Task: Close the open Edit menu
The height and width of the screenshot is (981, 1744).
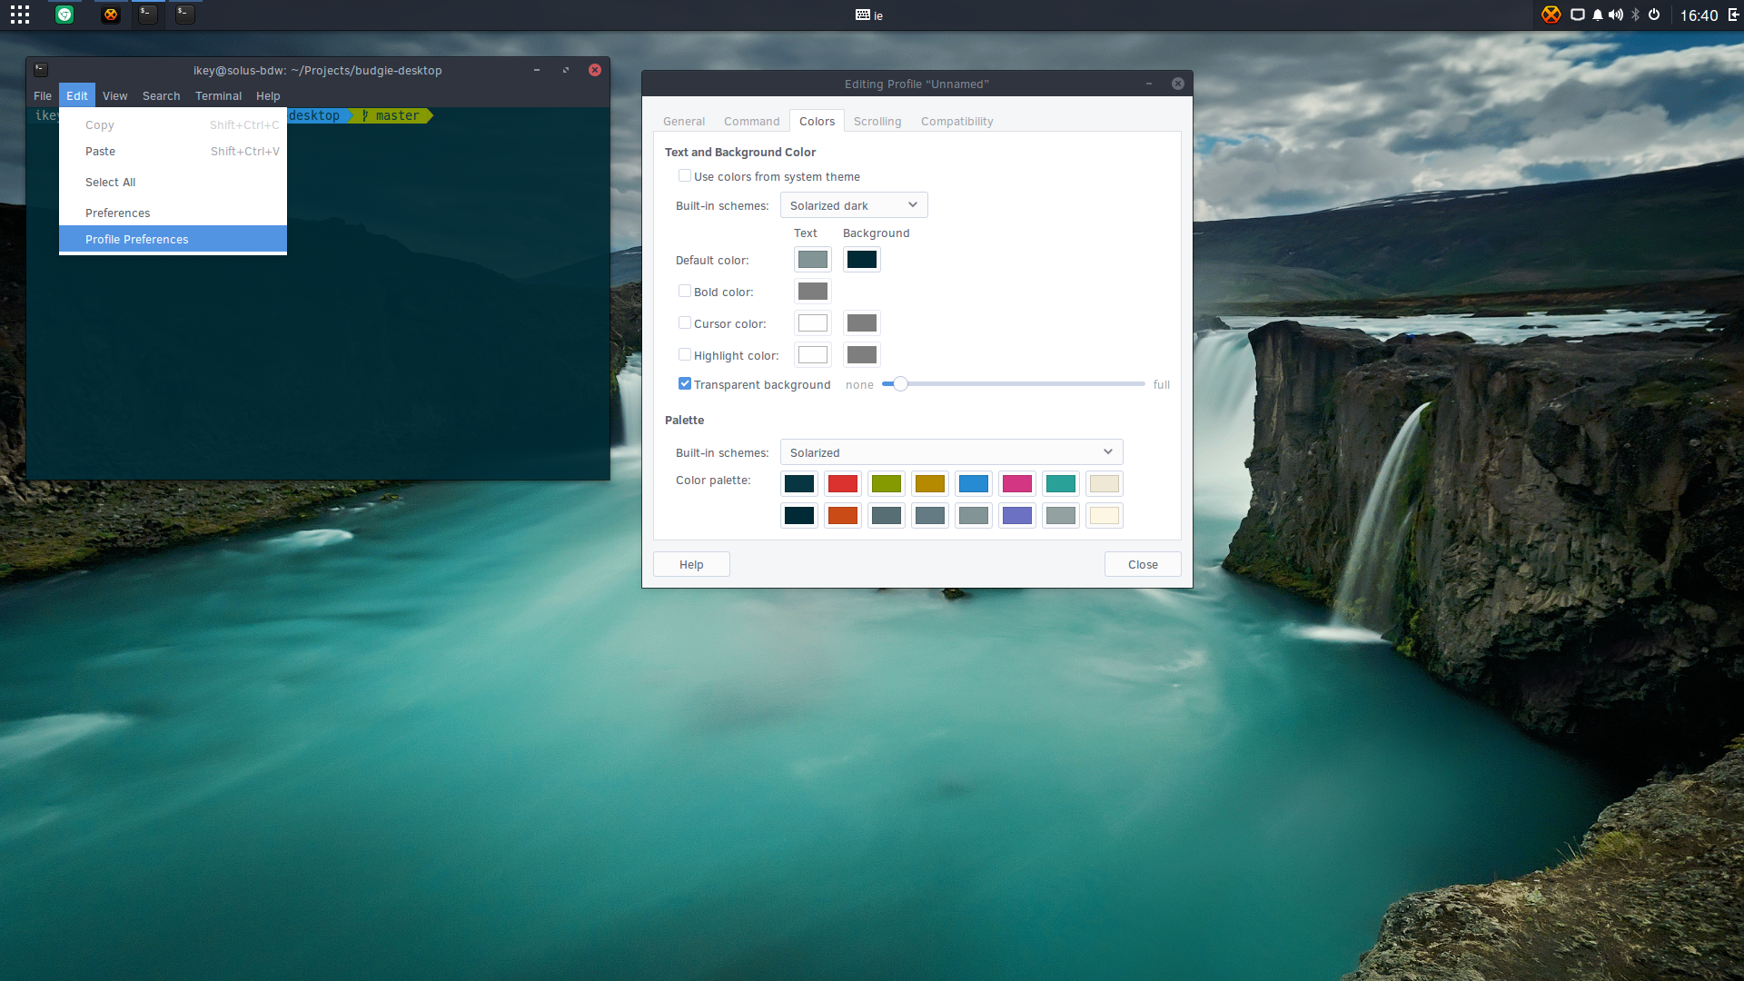Action: pyautogui.click(x=77, y=95)
